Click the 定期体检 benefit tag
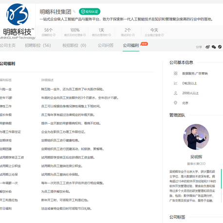This screenshot has height=223, width=223. click(6, 140)
